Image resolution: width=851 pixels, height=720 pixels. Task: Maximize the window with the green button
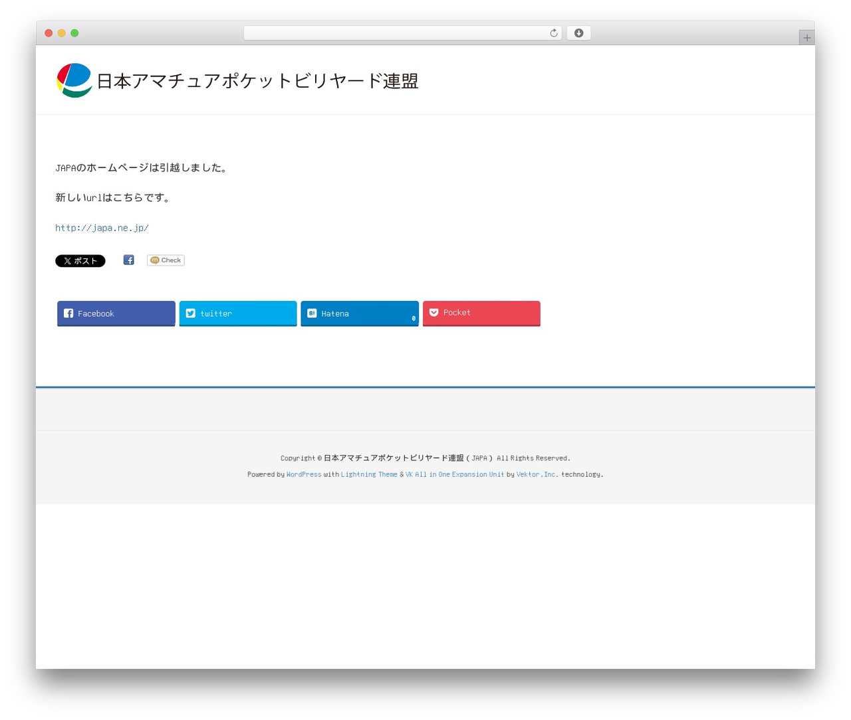[x=75, y=33]
